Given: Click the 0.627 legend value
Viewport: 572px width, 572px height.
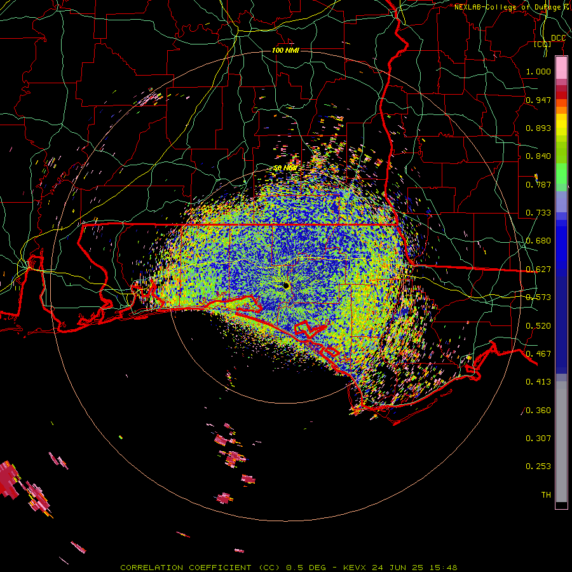Looking at the screenshot, I should click(x=538, y=269).
